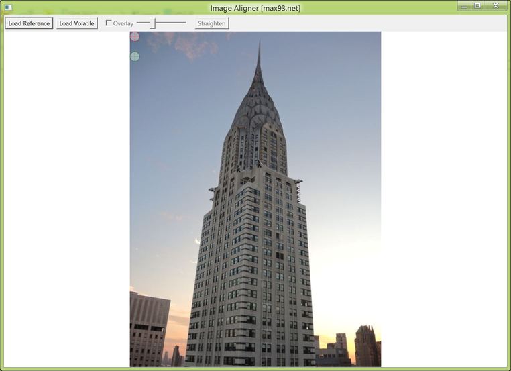Maximize the Image Aligner window
Image resolution: width=511 pixels, height=371 pixels.
coord(477,5)
